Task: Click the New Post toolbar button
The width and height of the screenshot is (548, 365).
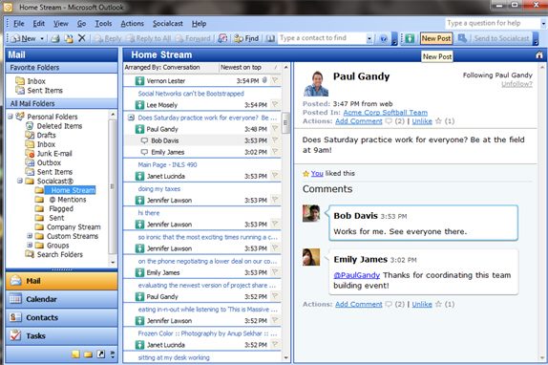Action: 436,38
